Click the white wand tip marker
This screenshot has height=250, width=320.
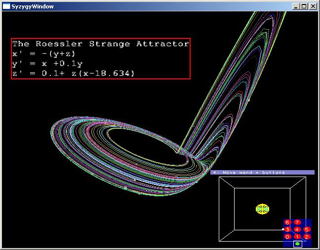pyautogui.click(x=283, y=230)
